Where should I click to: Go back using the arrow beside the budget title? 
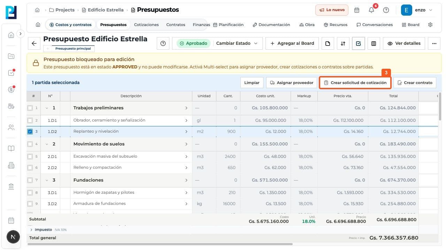click(x=34, y=43)
